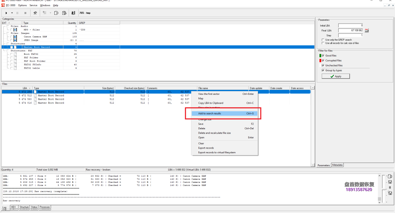Choose Export records from context menu
395x213 pixels.
pyautogui.click(x=206, y=148)
